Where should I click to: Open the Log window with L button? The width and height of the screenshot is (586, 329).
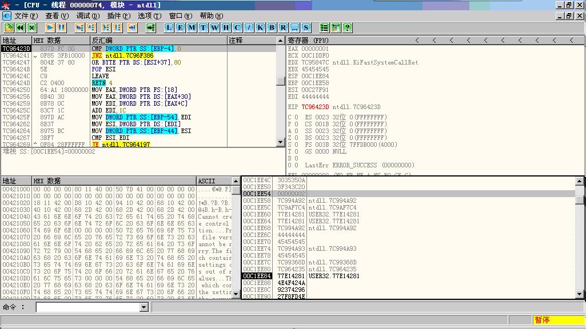(x=169, y=27)
